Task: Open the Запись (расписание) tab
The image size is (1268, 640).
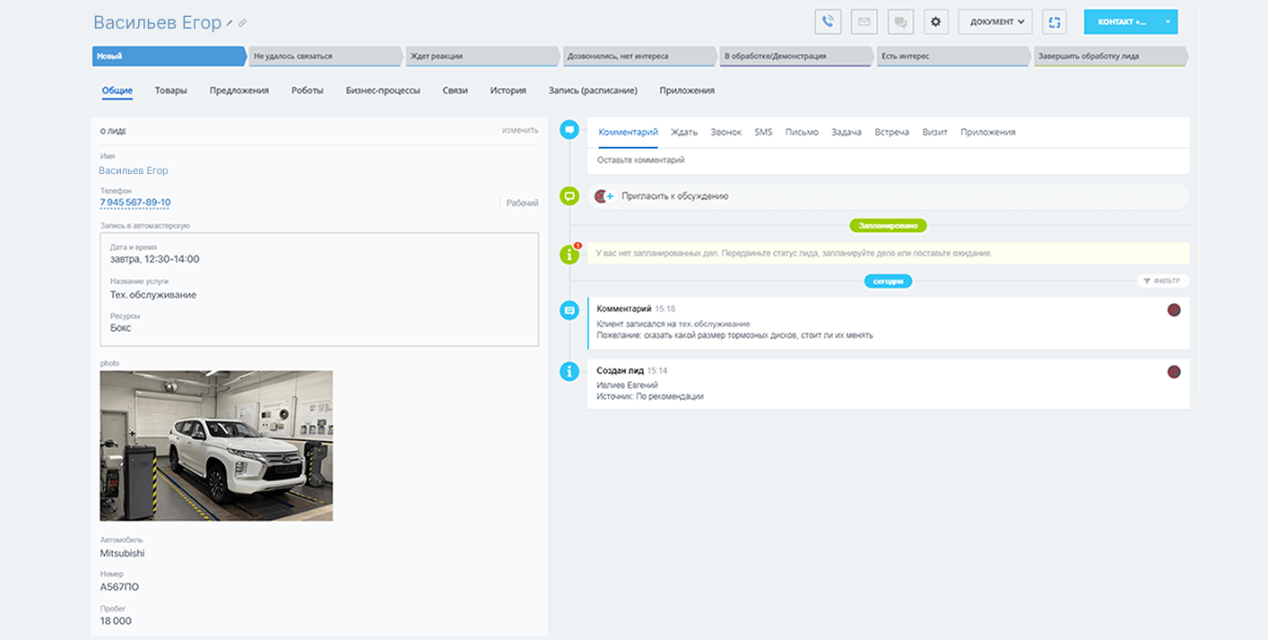Action: tap(593, 91)
